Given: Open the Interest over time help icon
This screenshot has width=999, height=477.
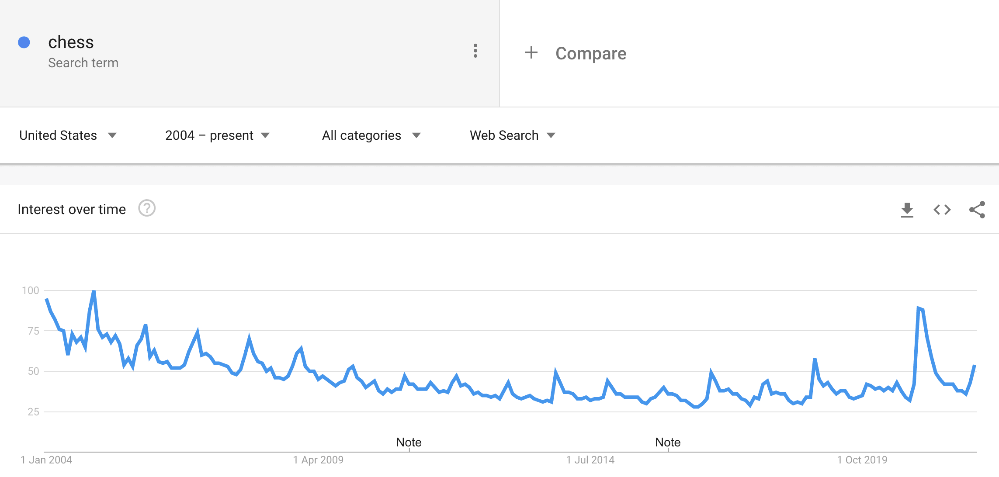Looking at the screenshot, I should point(147,208).
